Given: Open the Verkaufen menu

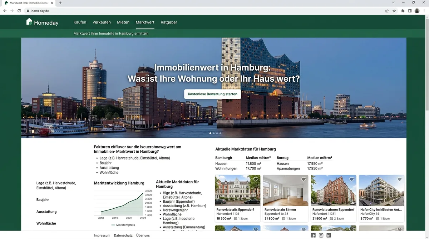Looking at the screenshot, I should (x=102, y=22).
